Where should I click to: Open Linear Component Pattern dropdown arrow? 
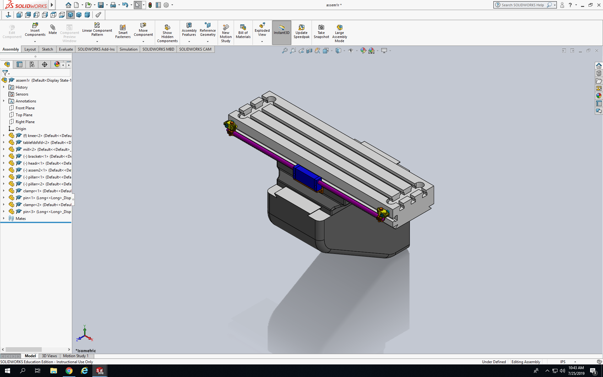(x=97, y=41)
